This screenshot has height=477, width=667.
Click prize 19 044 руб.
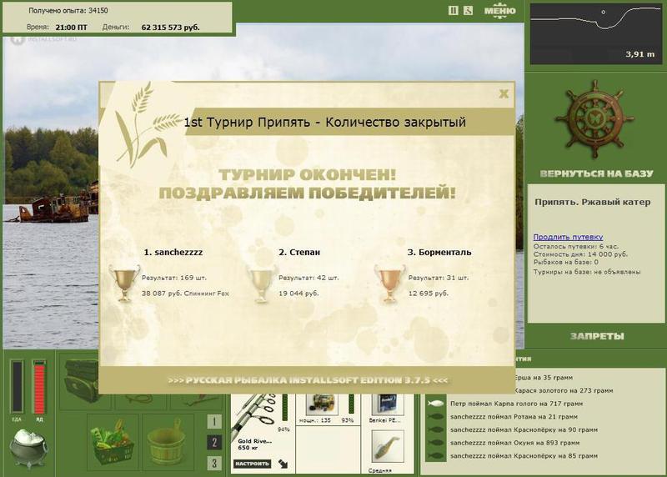(298, 294)
